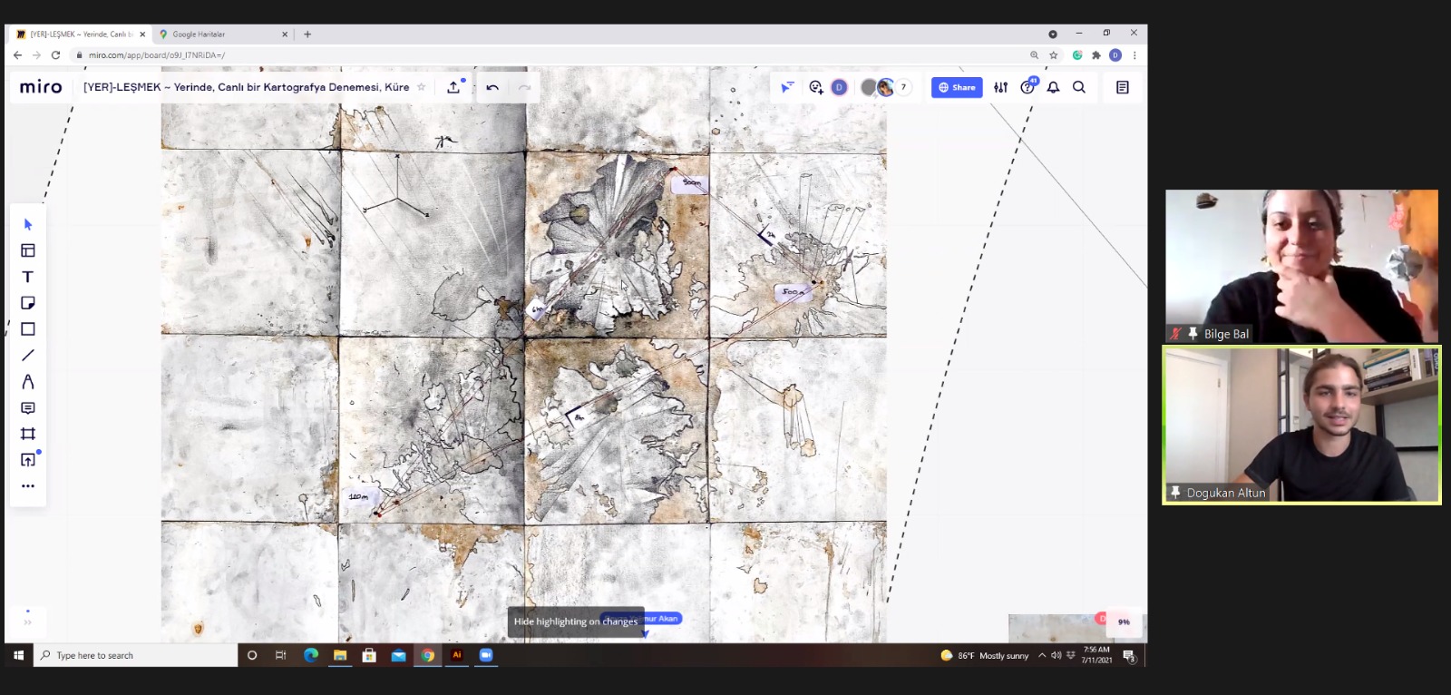The image size is (1451, 695).
Task: Open more tools via three dots
Action: click(x=28, y=486)
